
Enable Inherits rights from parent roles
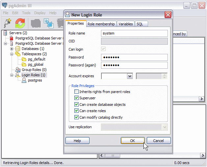click(x=76, y=91)
